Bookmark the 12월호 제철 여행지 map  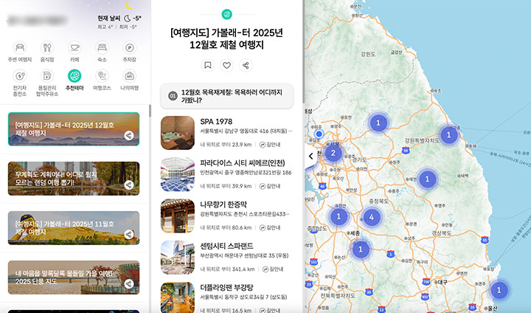click(207, 65)
